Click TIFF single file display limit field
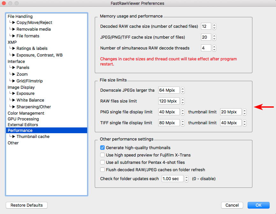 [x=169, y=123]
